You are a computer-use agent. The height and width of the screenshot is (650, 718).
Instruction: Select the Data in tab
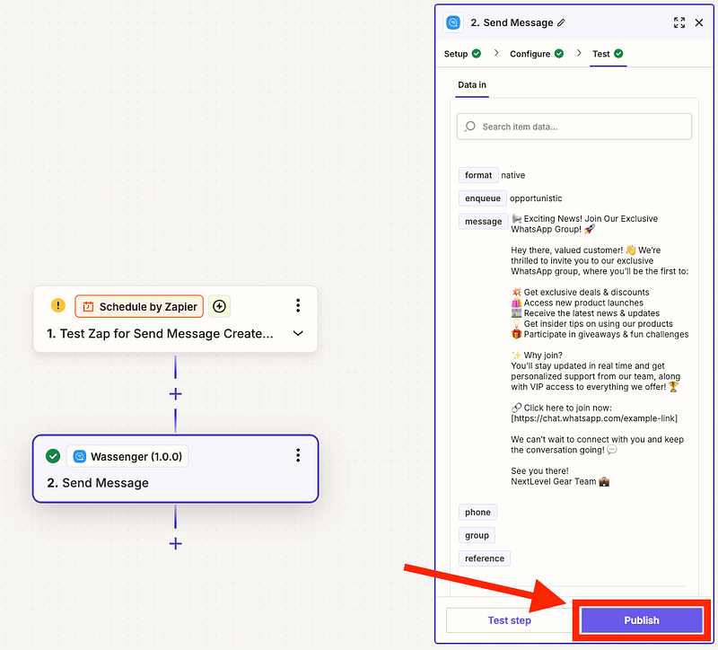coord(472,85)
